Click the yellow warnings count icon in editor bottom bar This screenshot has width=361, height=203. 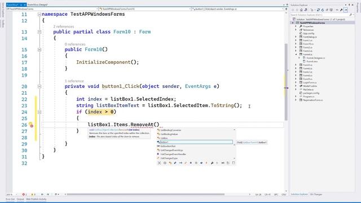coord(32,195)
